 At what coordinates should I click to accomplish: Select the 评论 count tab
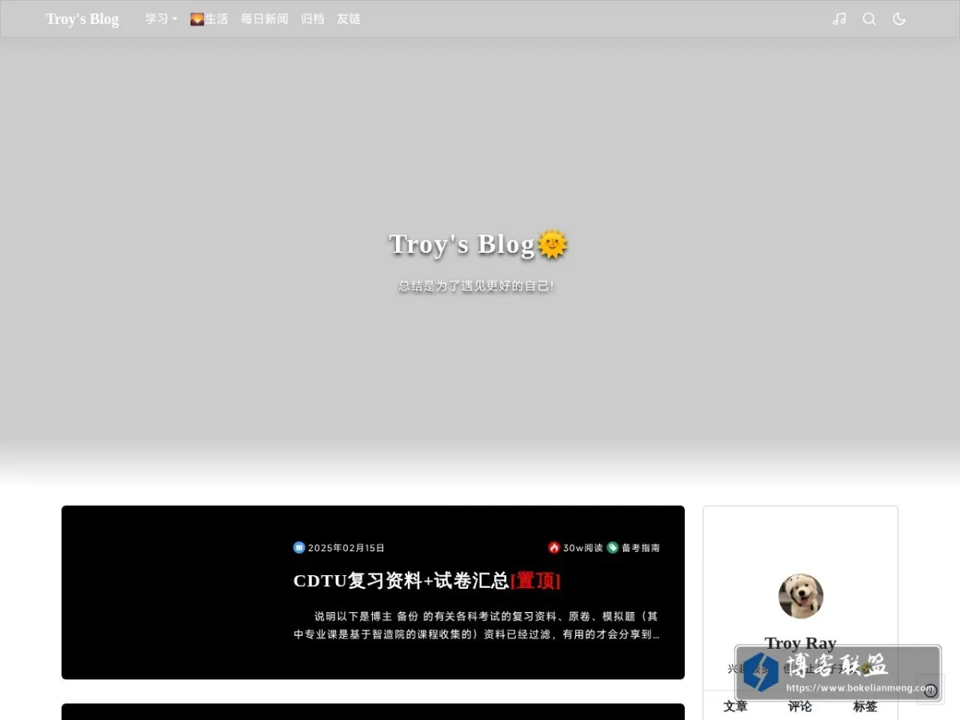(800, 706)
